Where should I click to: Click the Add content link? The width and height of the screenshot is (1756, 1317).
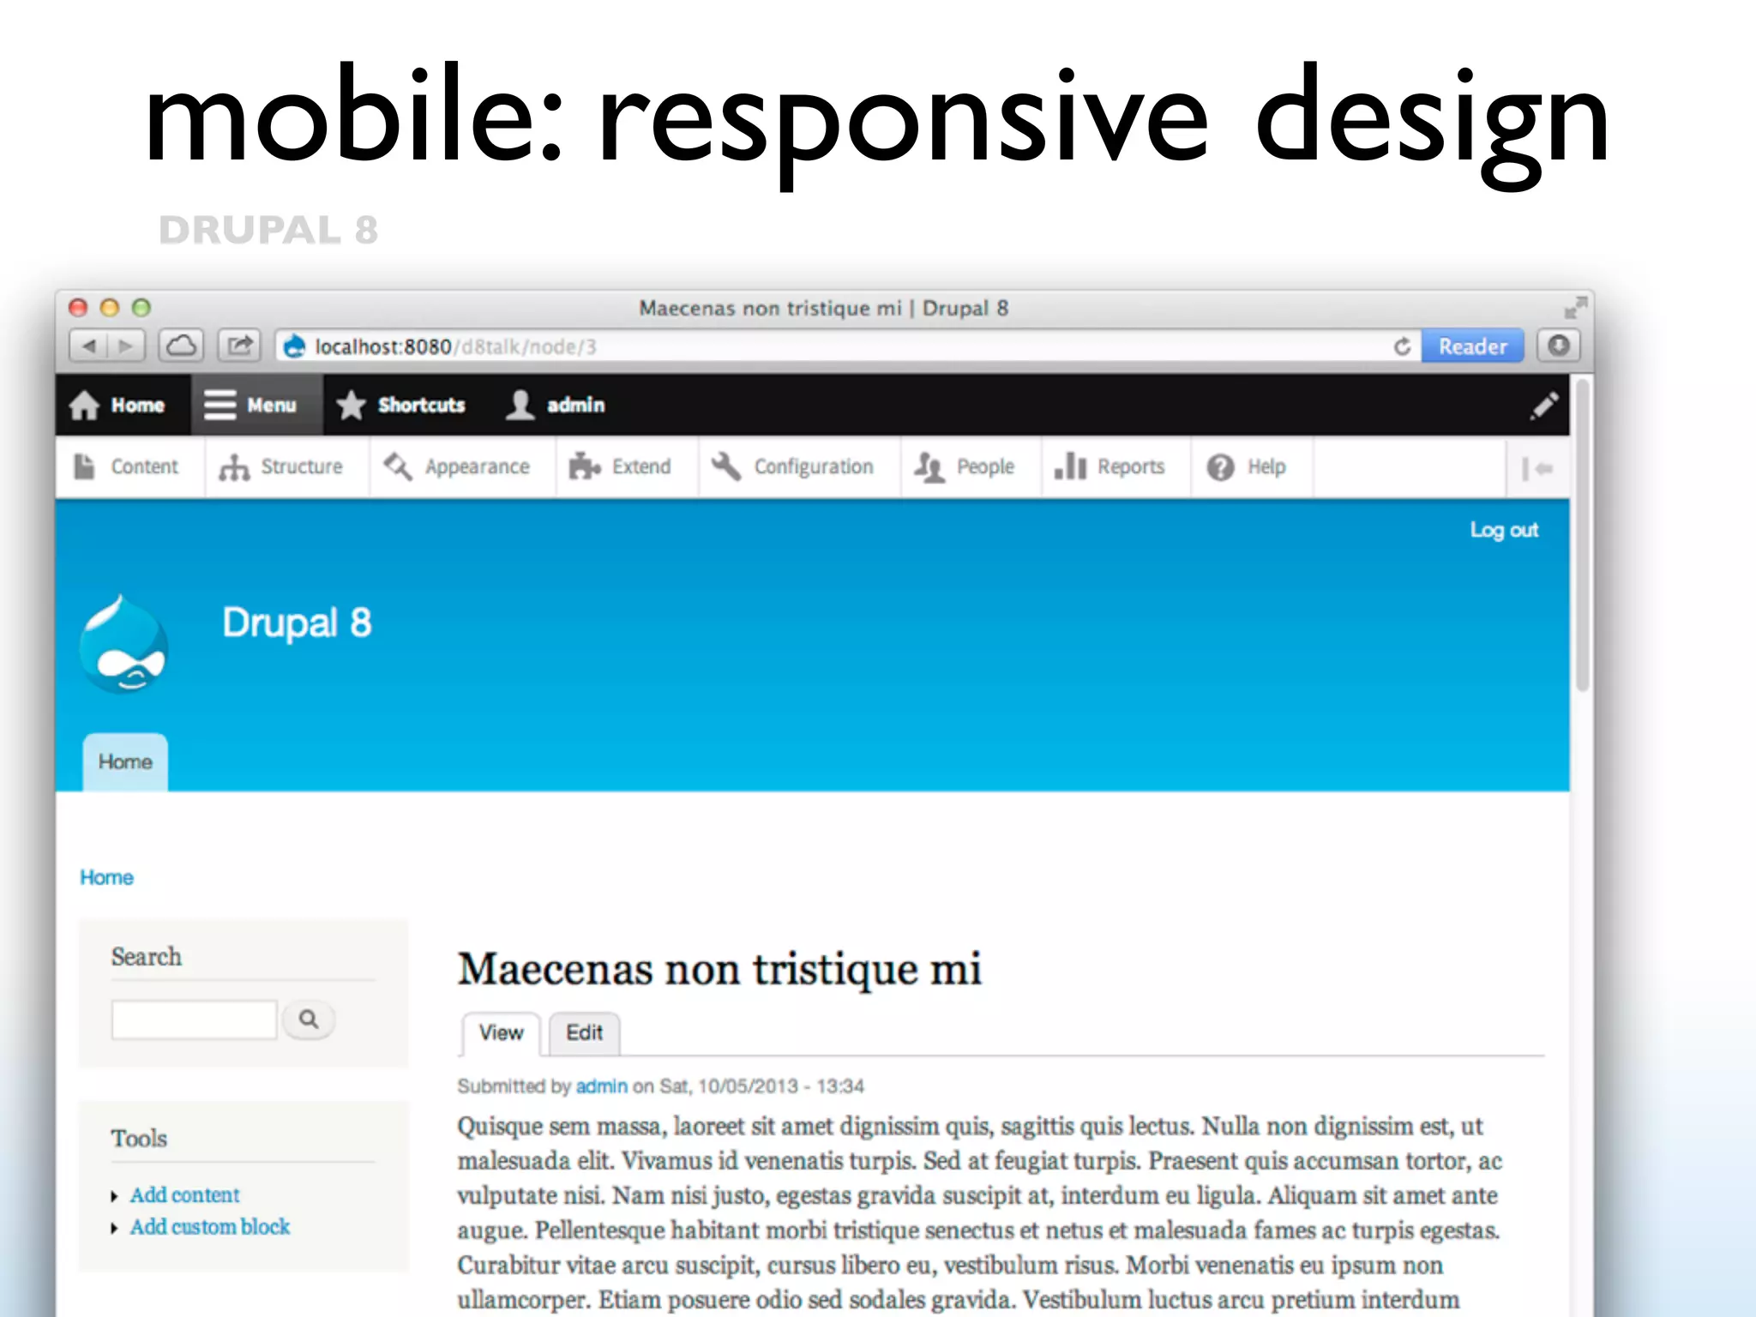coord(184,1195)
